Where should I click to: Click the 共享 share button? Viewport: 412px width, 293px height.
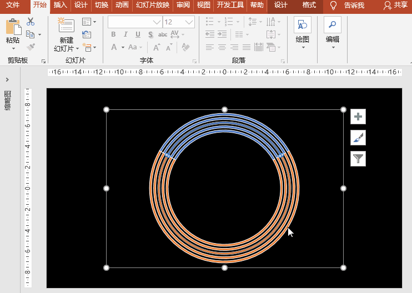395,6
